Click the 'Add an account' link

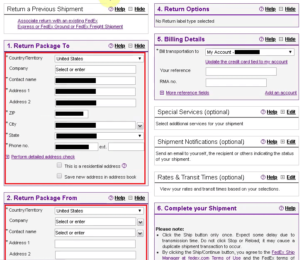(x=281, y=93)
